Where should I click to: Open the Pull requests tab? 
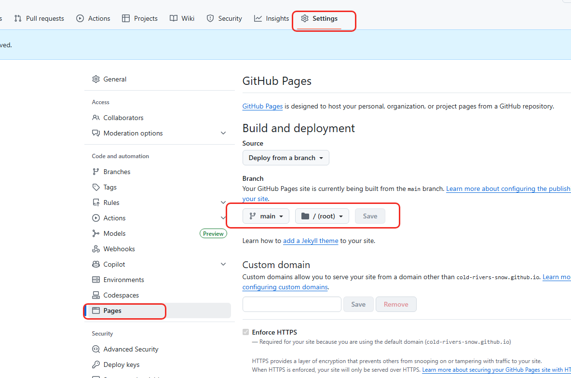pos(39,18)
